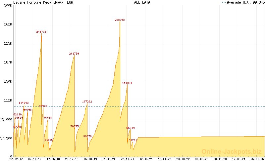
Task: Select the 144054 jackpot hit label
Action: coord(127,83)
